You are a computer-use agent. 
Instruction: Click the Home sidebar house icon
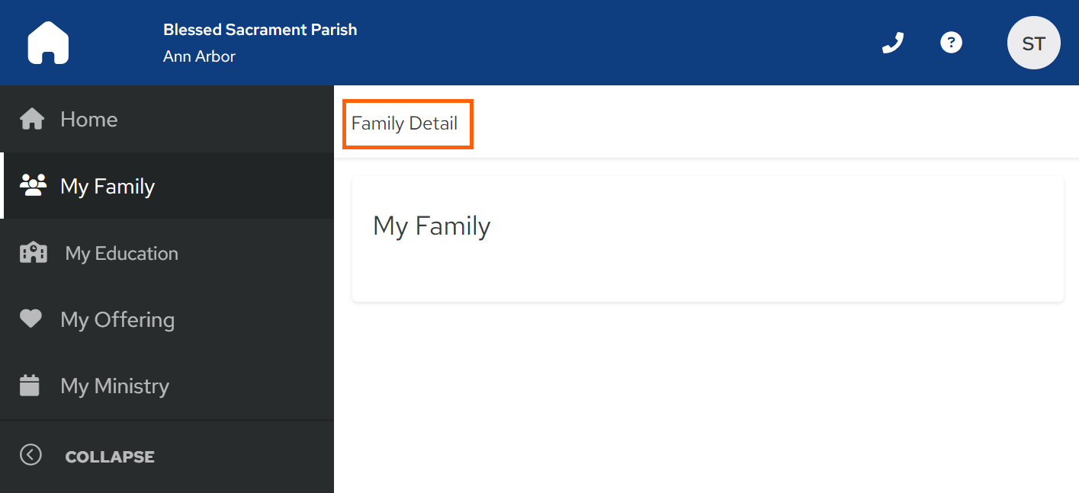click(x=31, y=120)
